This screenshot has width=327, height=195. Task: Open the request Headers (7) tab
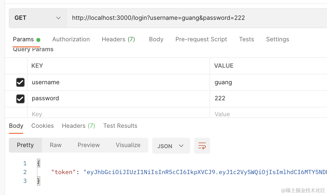click(x=118, y=39)
